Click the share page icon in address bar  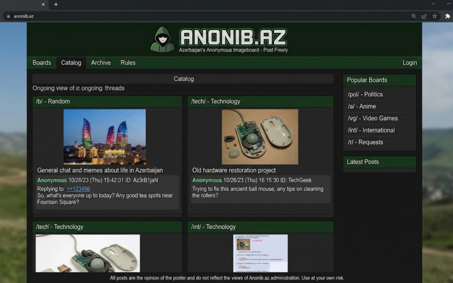pyautogui.click(x=424, y=16)
